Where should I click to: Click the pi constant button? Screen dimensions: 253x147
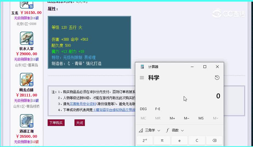(162, 140)
